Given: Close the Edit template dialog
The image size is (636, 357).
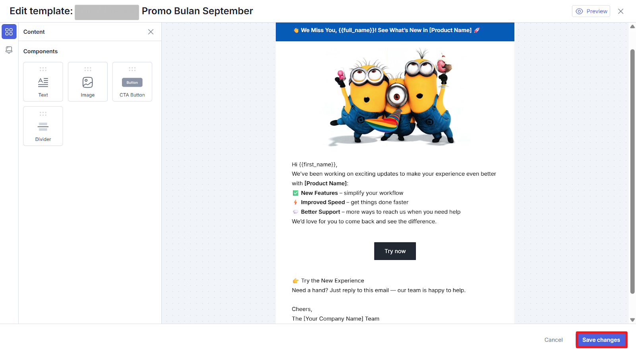Looking at the screenshot, I should coord(620,11).
